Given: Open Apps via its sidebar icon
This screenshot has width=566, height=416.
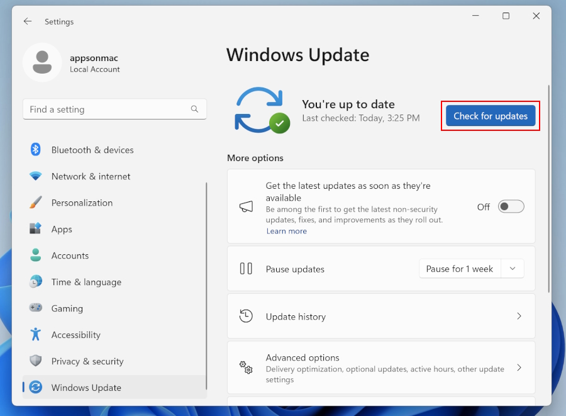Looking at the screenshot, I should (36, 229).
